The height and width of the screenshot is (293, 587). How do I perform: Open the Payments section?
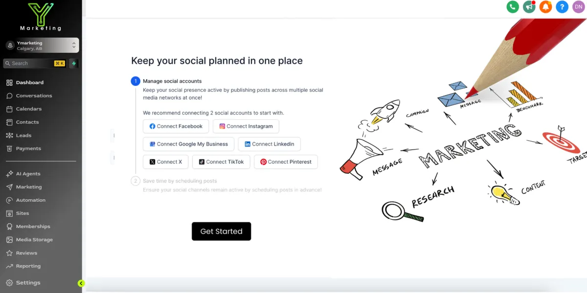point(27,149)
